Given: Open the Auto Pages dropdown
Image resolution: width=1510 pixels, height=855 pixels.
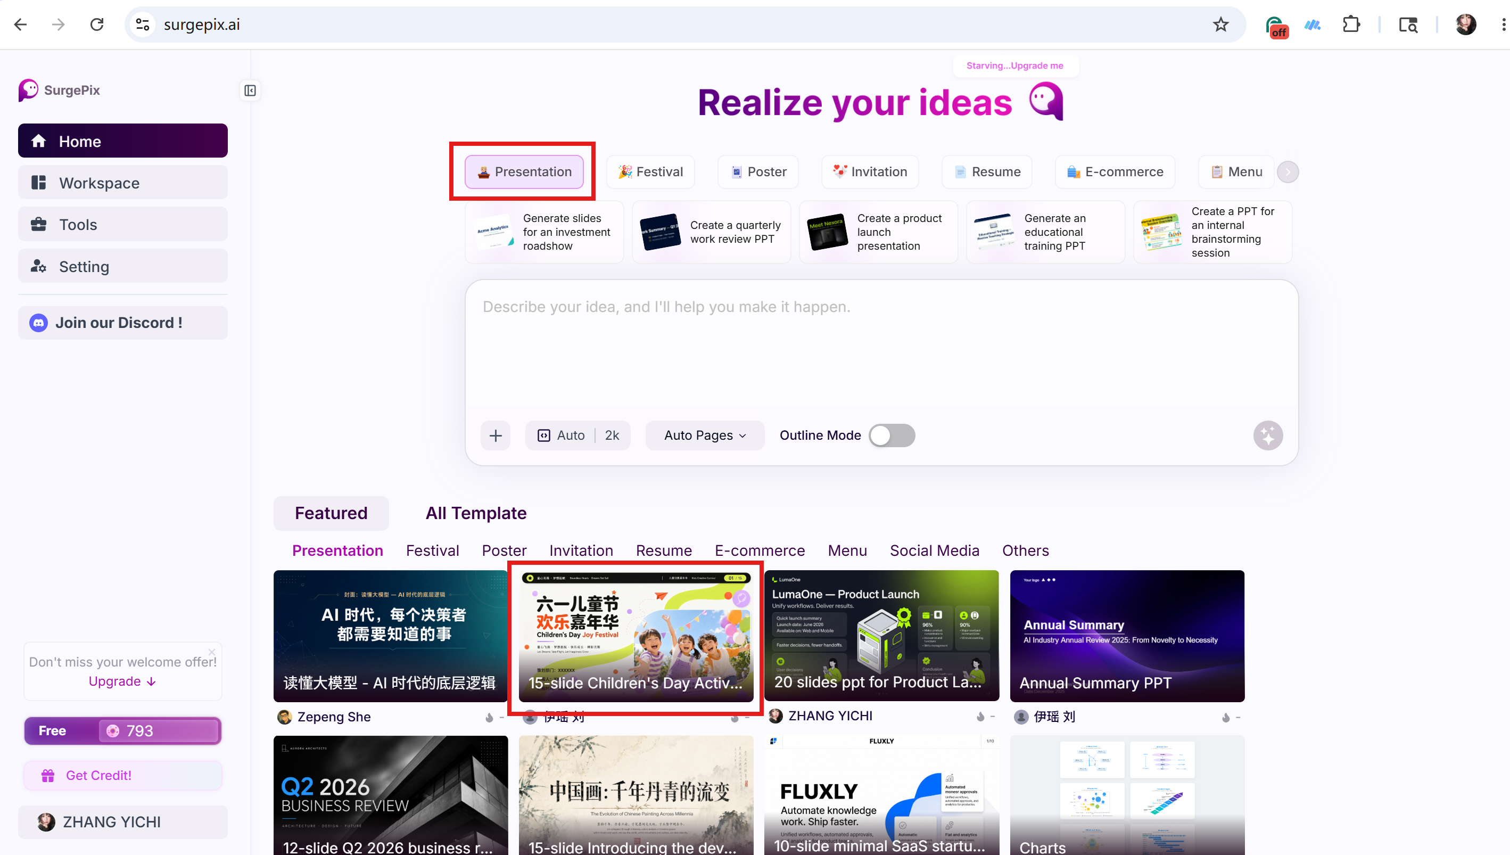Looking at the screenshot, I should coord(705,435).
